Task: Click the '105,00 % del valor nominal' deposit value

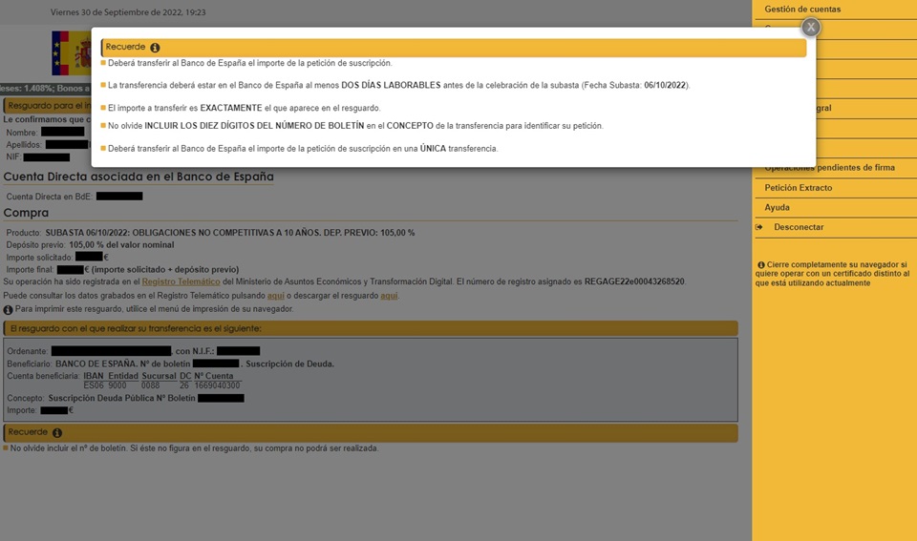Action: [x=121, y=245]
